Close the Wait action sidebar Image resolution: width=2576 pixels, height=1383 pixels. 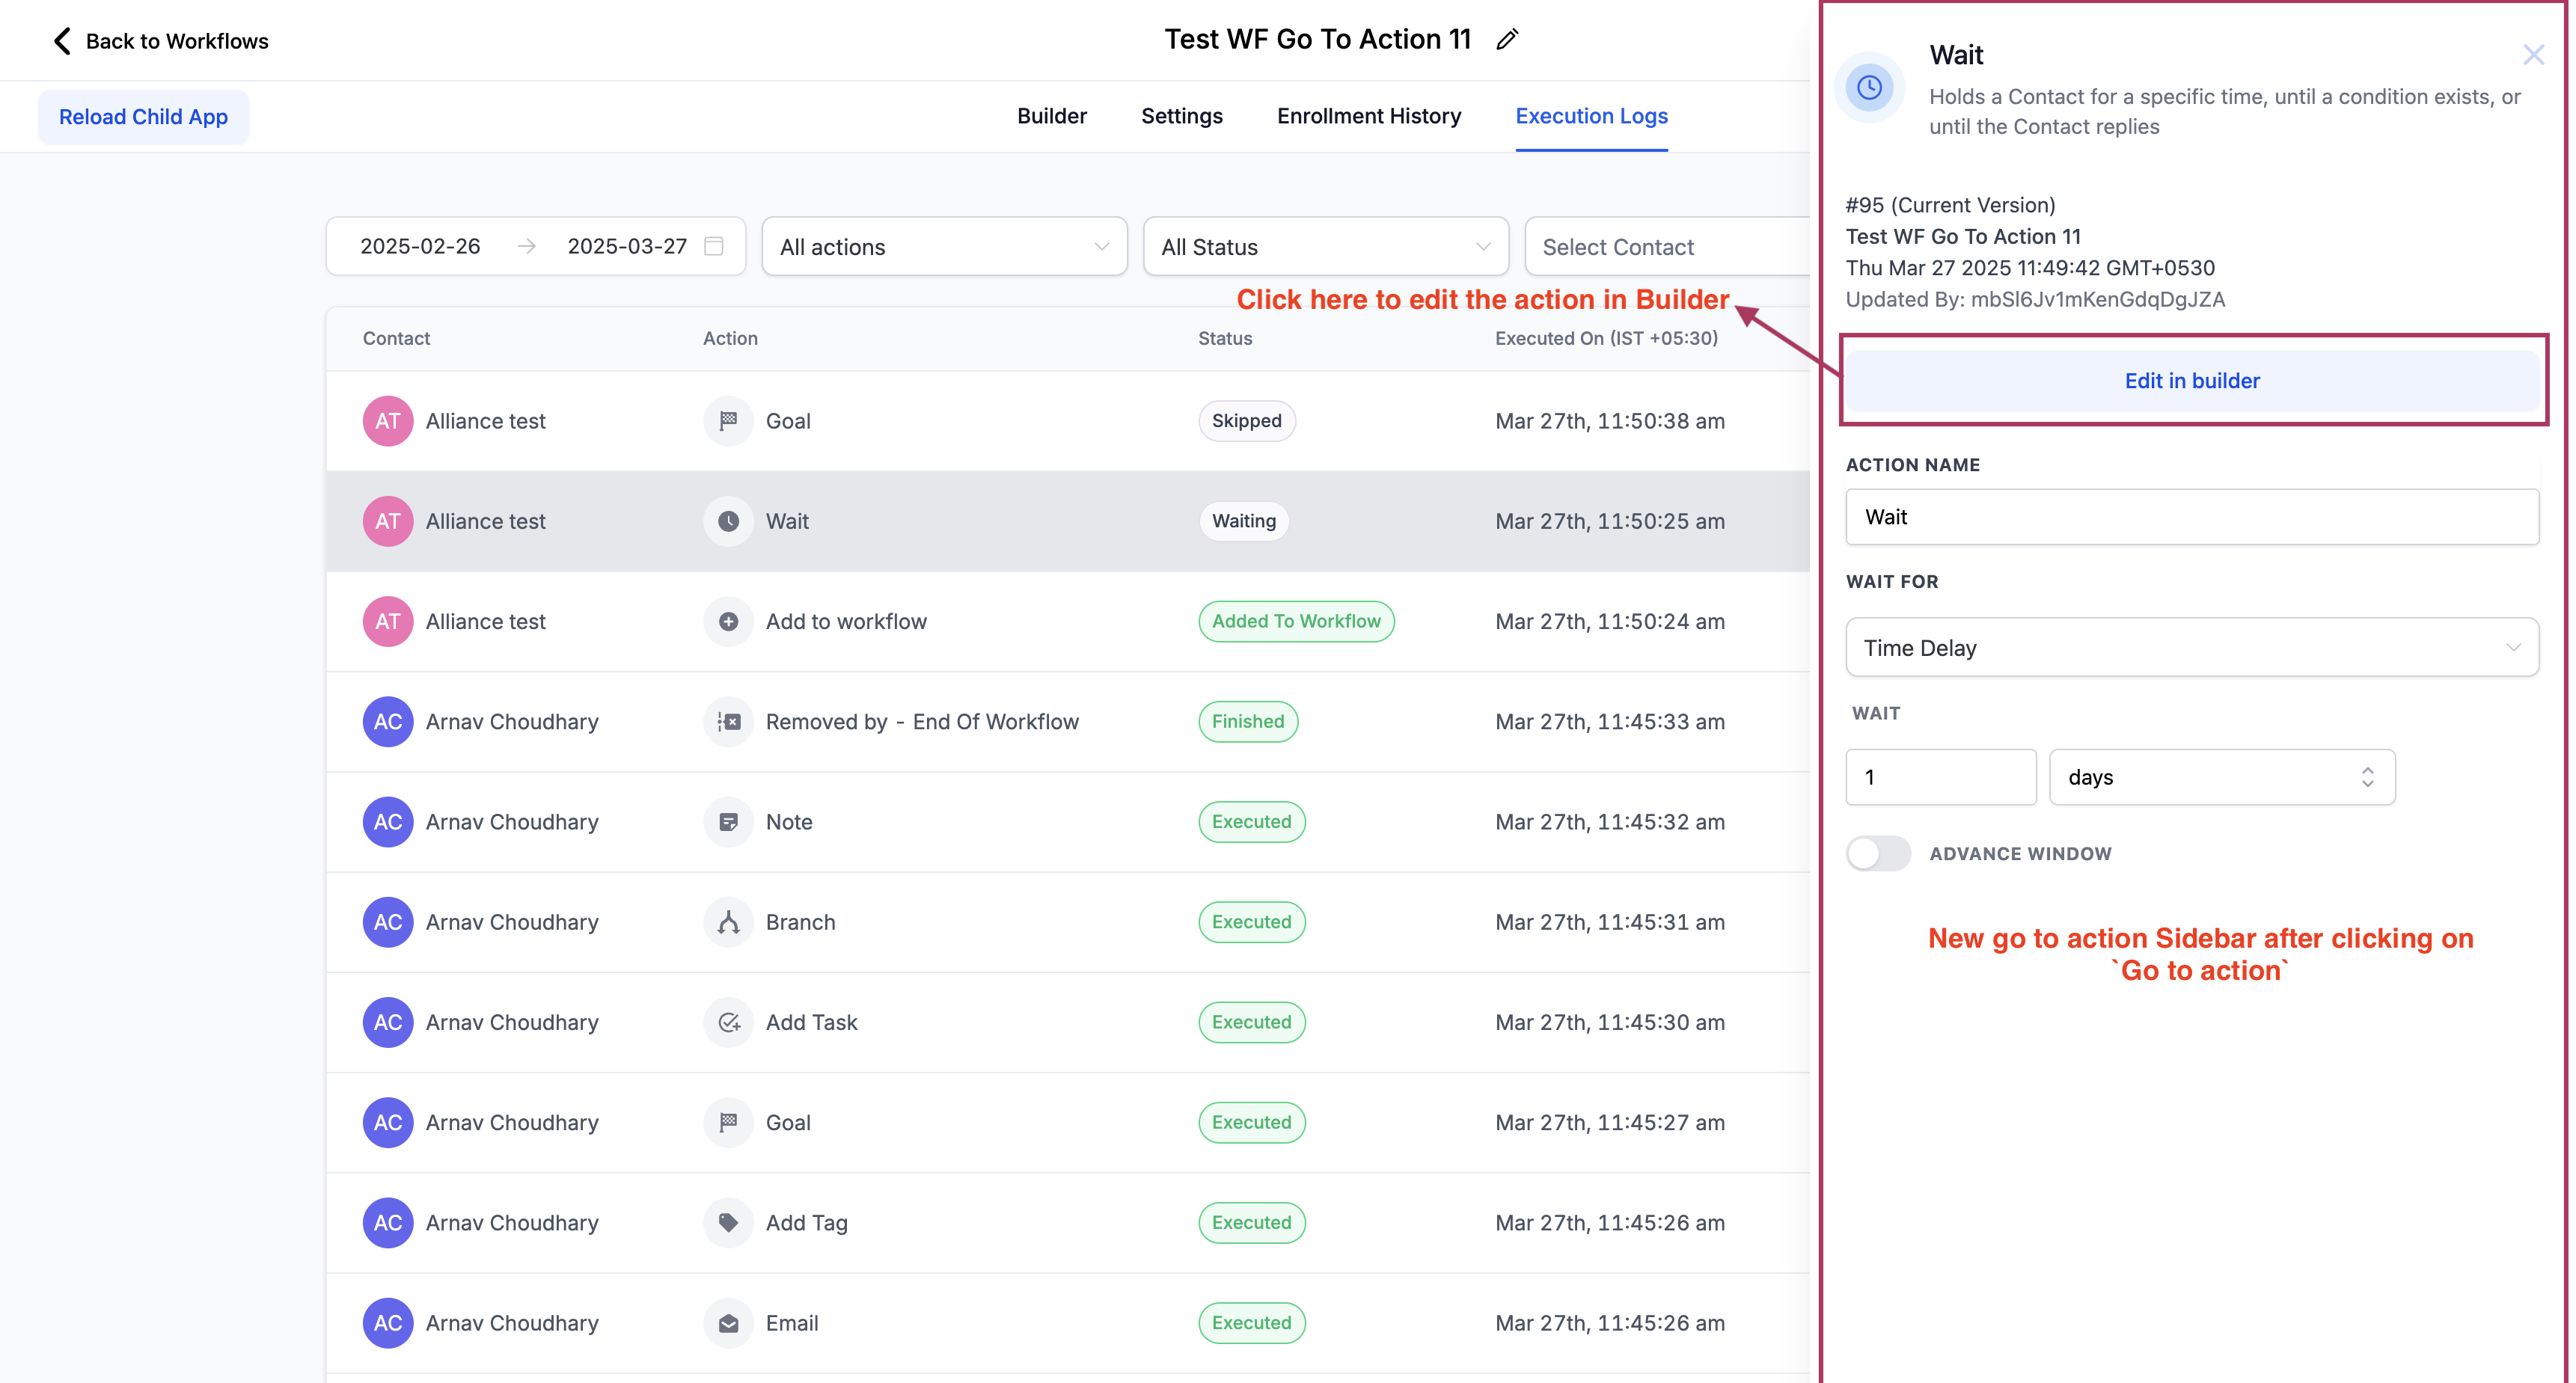coord(2532,55)
